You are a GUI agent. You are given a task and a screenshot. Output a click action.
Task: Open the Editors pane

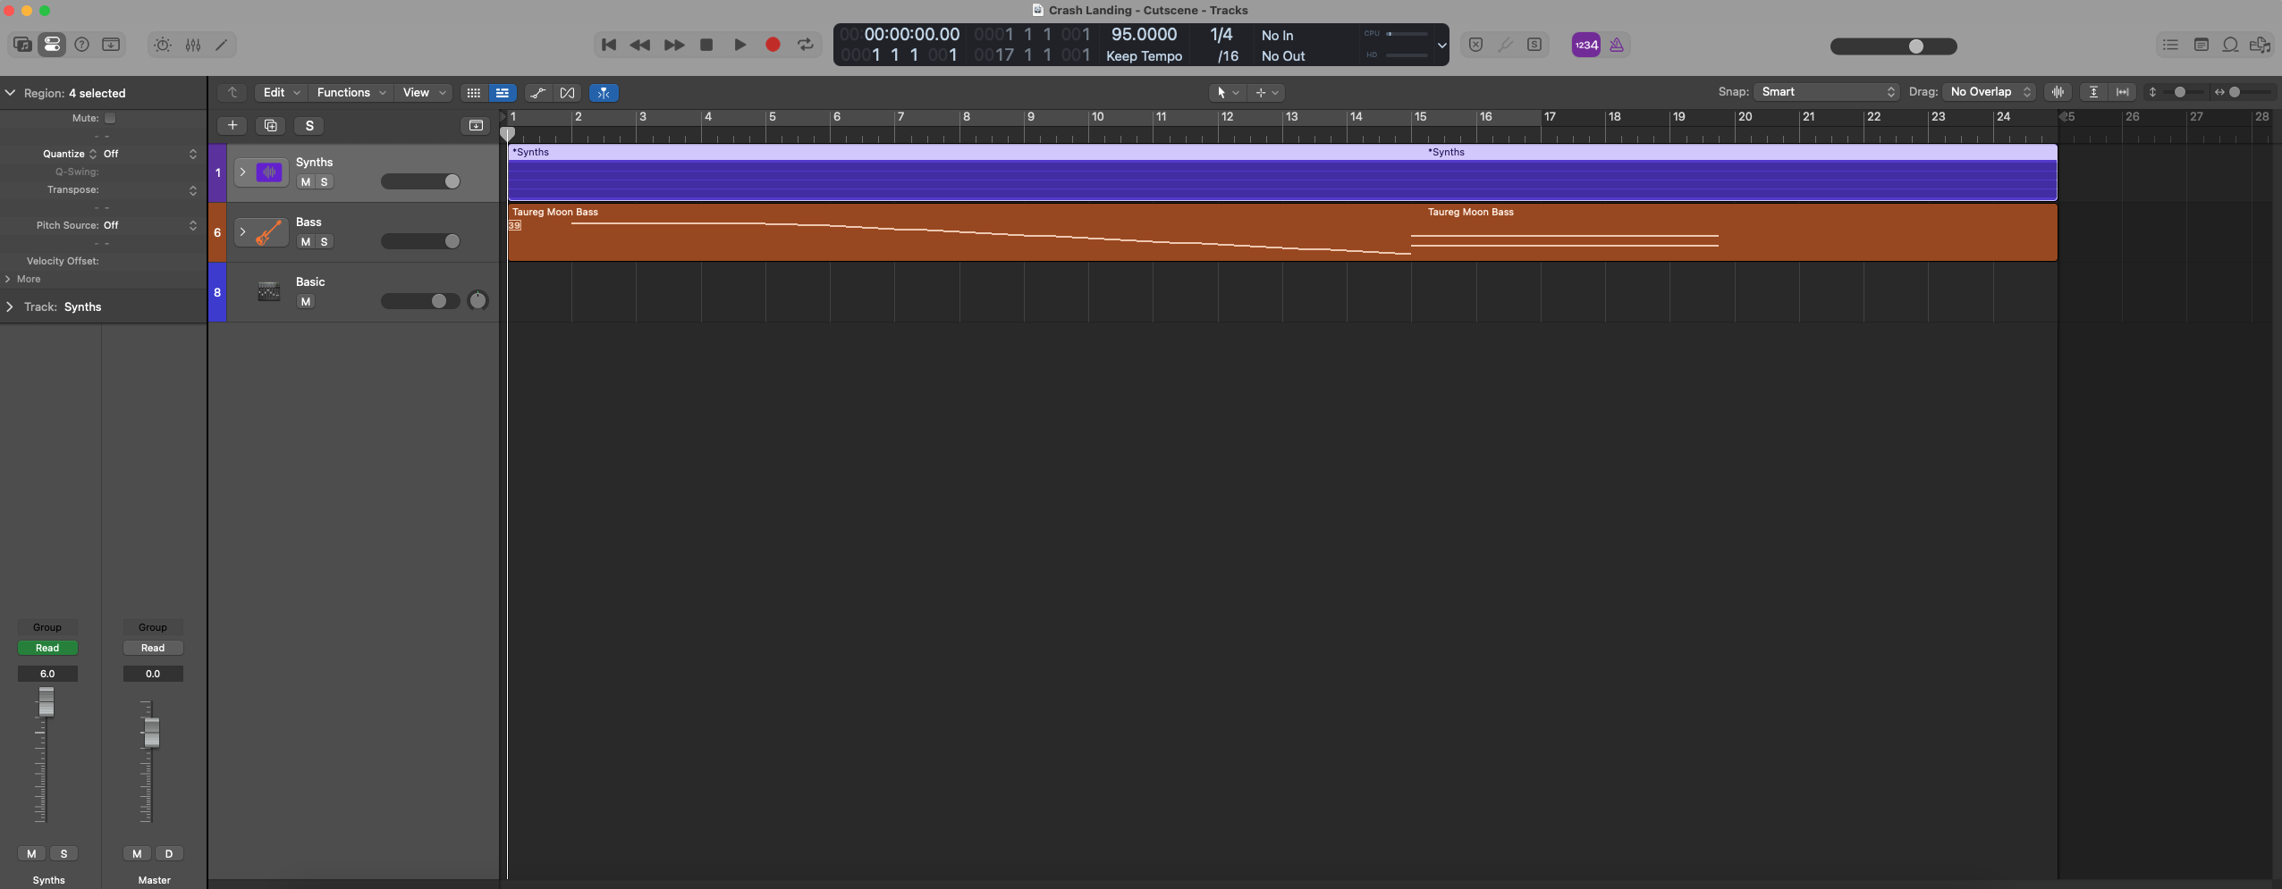tap(222, 45)
